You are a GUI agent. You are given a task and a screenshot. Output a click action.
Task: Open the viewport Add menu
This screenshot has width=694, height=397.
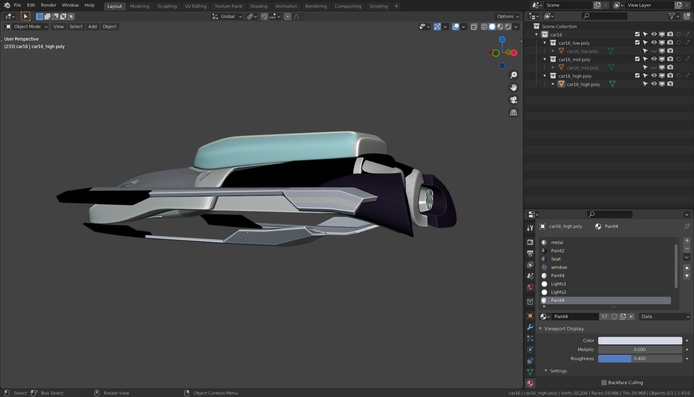(x=92, y=27)
